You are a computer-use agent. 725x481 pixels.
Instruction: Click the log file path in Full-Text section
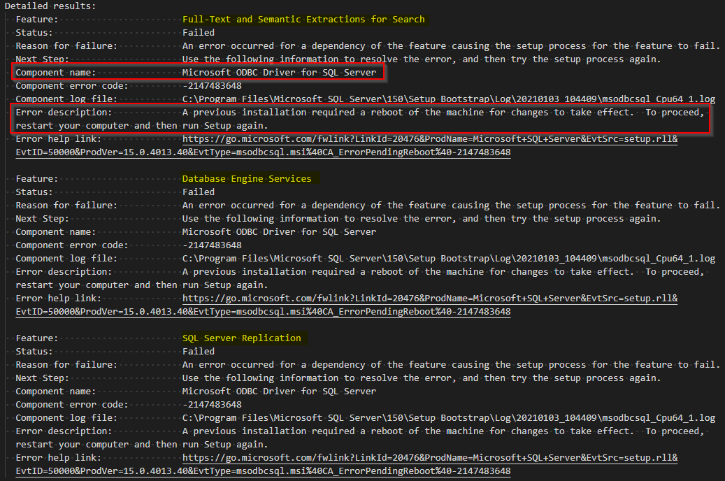coord(449,99)
